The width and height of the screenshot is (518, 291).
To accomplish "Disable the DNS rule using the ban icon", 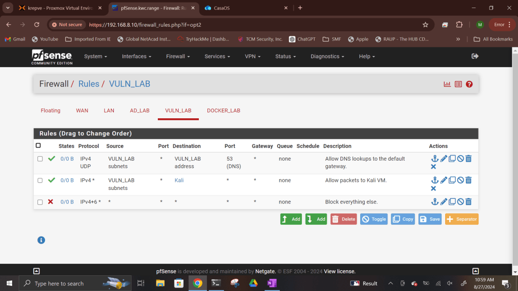I will (x=460, y=159).
